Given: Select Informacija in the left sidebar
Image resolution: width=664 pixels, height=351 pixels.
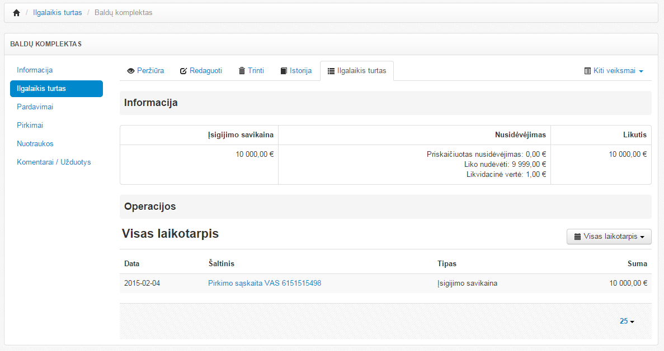Looking at the screenshot, I should 35,70.
